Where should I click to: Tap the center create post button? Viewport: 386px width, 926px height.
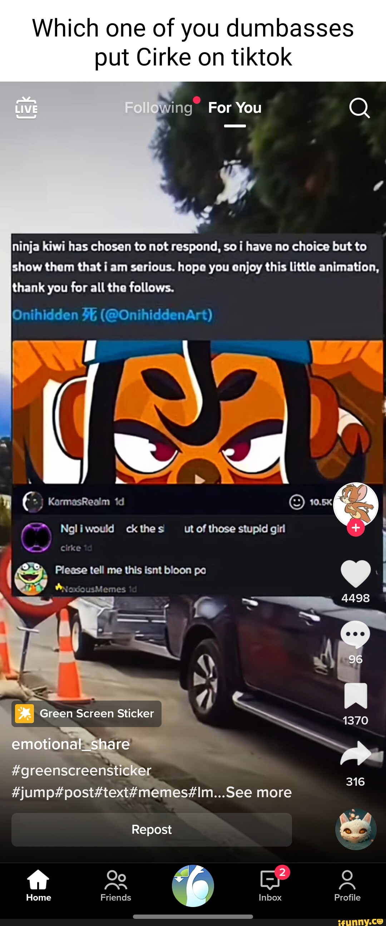point(193,885)
